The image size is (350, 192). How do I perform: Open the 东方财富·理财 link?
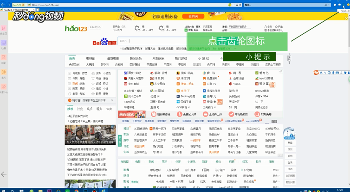[x=133, y=91]
